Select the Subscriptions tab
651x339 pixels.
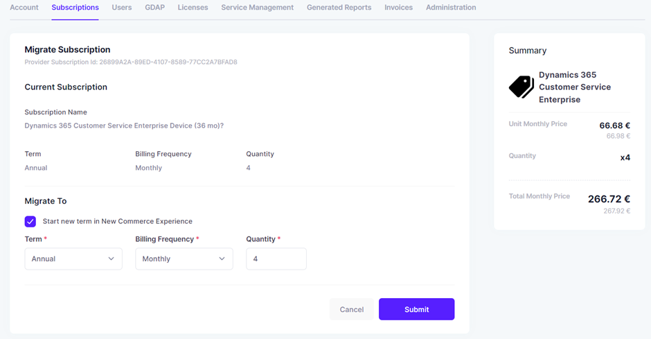75,8
